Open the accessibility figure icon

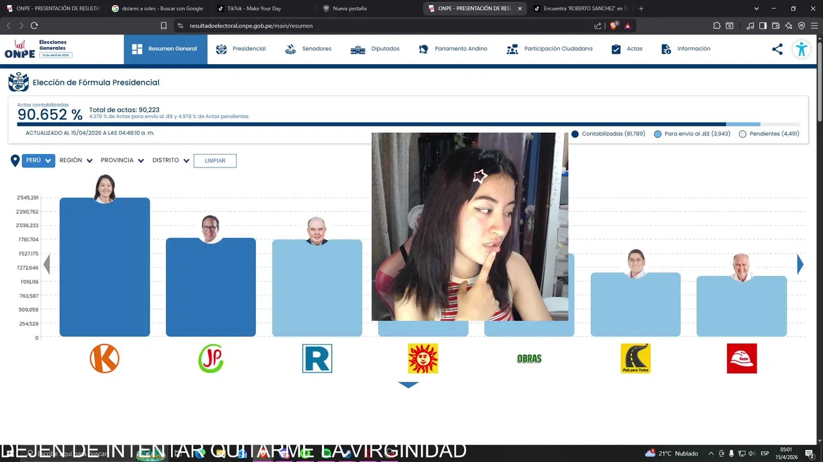[x=801, y=49]
